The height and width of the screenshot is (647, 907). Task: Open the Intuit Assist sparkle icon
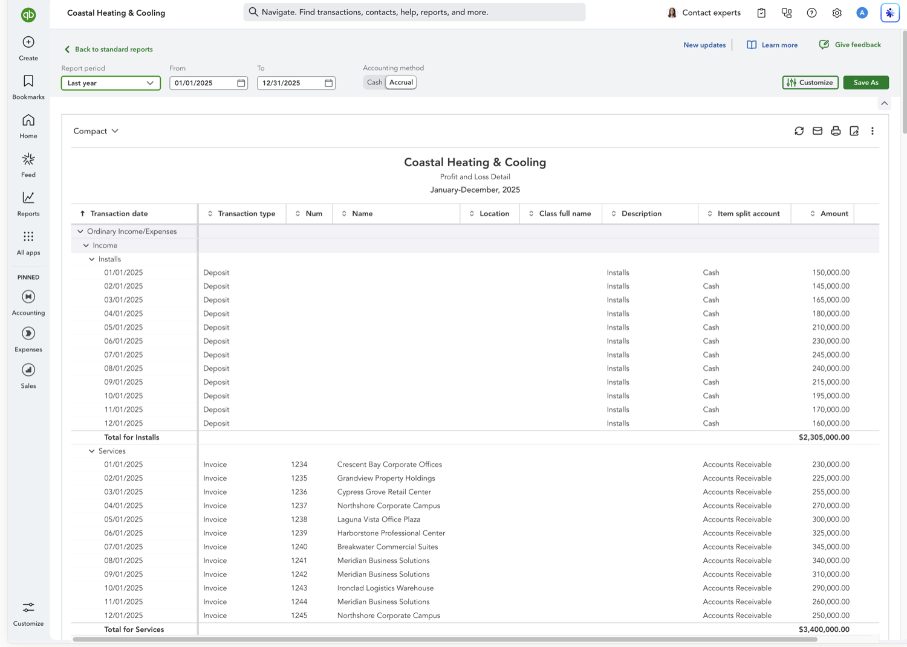[x=890, y=13]
